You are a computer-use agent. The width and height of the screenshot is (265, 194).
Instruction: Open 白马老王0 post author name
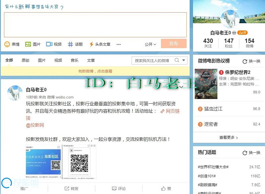(x=36, y=90)
